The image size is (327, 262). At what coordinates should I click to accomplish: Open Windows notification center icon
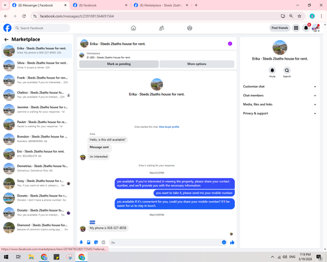pos(319,257)
